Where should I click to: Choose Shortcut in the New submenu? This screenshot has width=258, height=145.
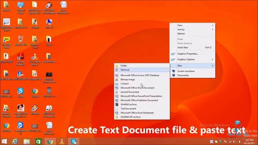[142, 70]
